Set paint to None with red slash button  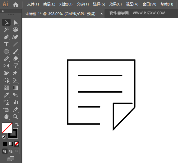coord(17,144)
